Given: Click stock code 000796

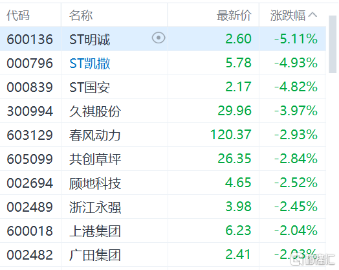Looking at the screenshot, I should (30, 63).
